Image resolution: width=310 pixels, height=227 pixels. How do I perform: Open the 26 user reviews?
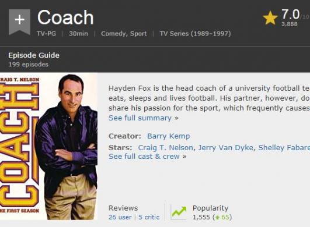[120, 217]
